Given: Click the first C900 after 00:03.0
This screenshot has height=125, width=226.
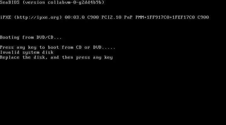Looking at the screenshot, I should coord(93,17).
